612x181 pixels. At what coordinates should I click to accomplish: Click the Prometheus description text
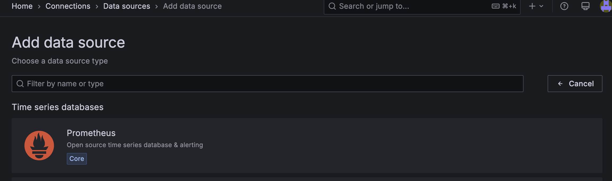[x=135, y=145]
